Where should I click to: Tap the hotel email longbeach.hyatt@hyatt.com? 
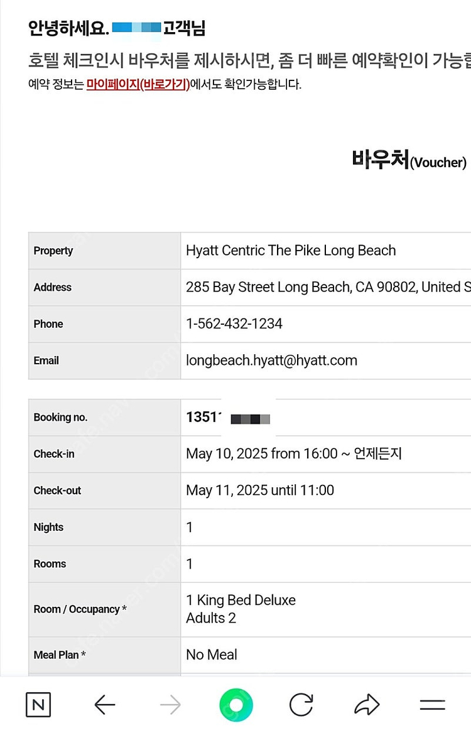(271, 361)
